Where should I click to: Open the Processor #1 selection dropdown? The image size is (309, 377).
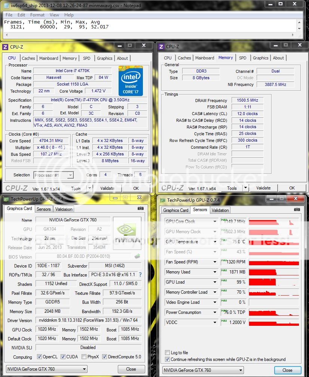pyautogui.click(x=53, y=175)
